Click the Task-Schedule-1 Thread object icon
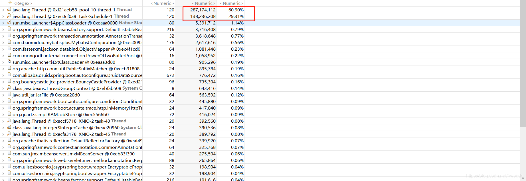The image size is (526, 181). [9, 16]
